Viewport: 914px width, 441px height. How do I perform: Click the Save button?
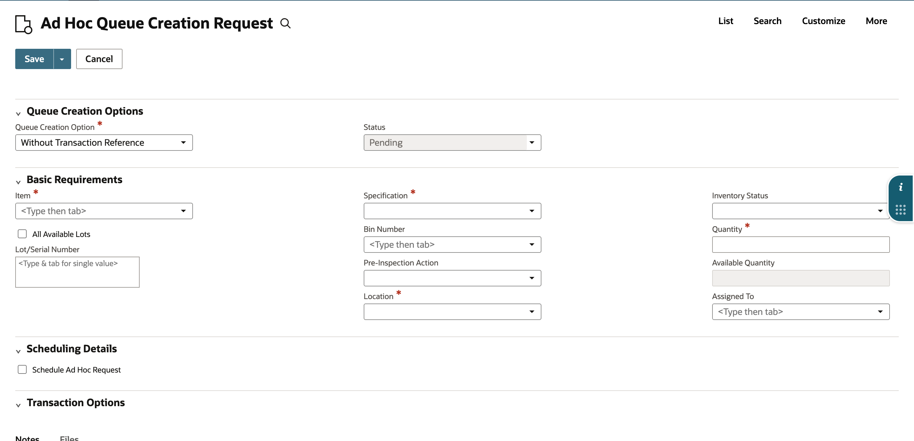click(34, 59)
